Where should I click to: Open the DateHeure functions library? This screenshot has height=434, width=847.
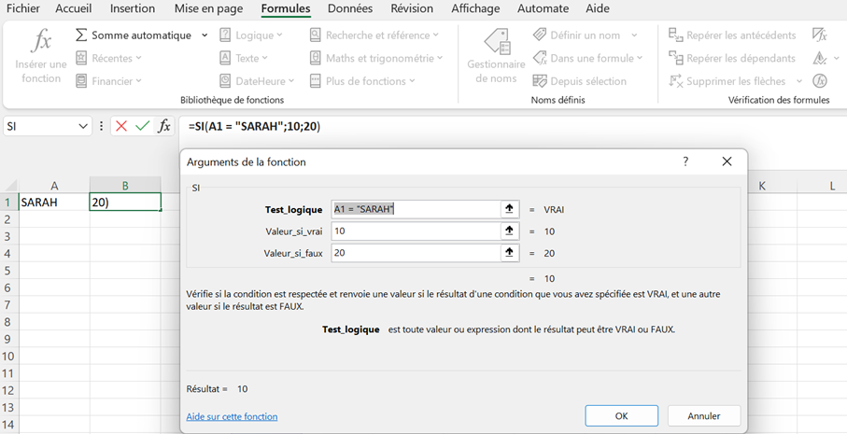257,81
